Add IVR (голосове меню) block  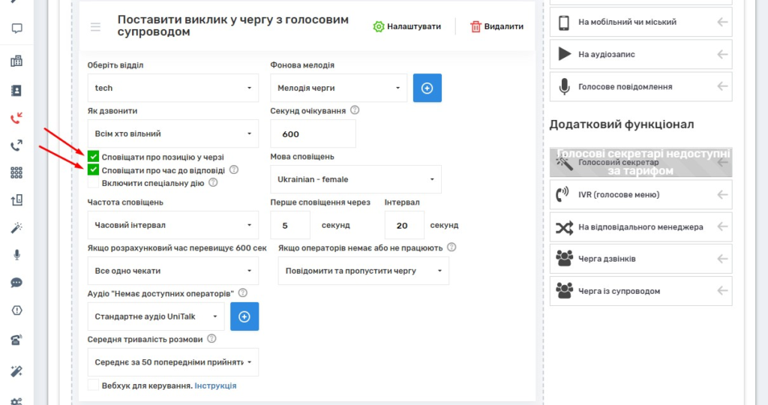point(640,195)
